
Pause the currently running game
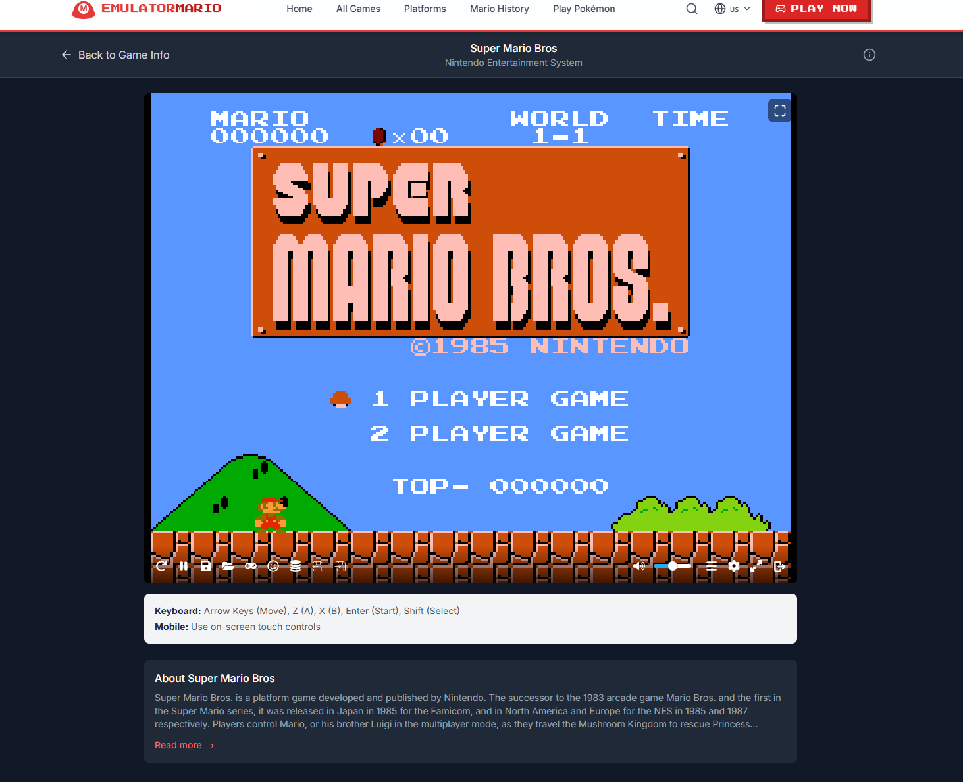183,566
